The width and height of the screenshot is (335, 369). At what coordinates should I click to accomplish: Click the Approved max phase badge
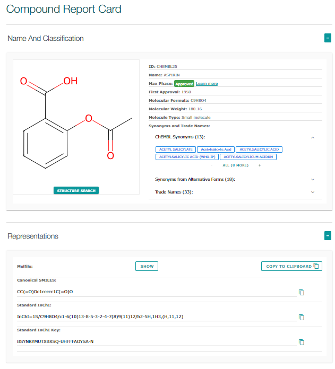184,84
